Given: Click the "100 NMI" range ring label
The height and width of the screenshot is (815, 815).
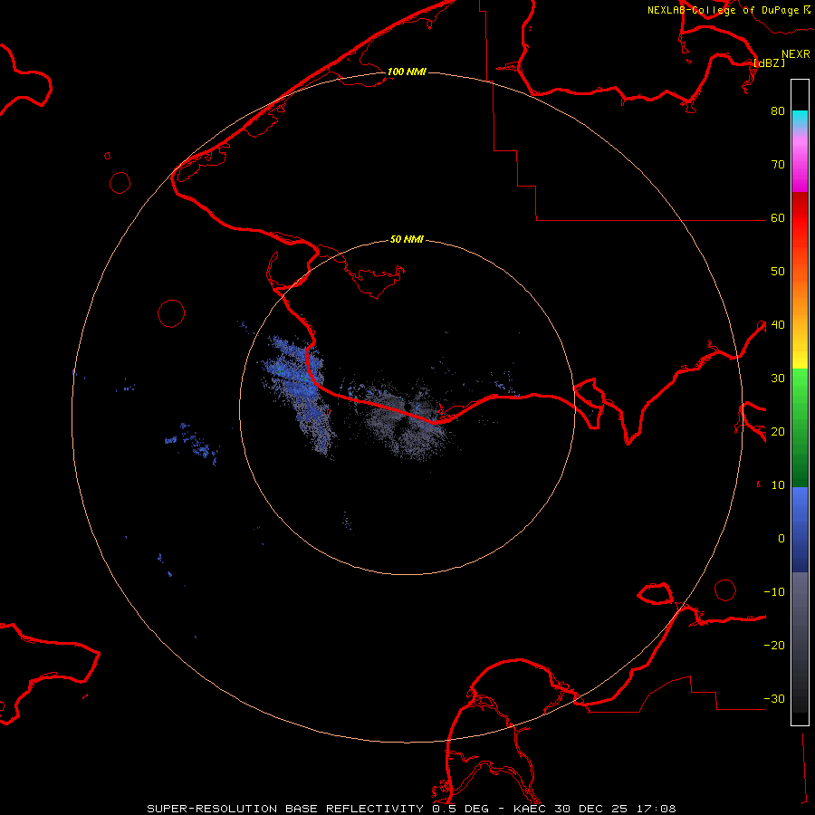Looking at the screenshot, I should 407,72.
